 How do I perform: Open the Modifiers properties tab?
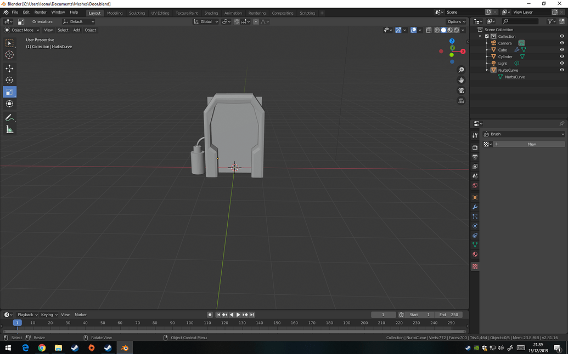click(475, 207)
